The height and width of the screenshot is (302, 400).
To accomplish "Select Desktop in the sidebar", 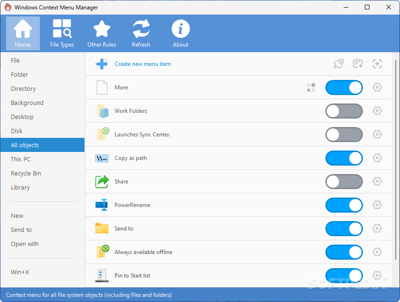I will coord(42,117).
